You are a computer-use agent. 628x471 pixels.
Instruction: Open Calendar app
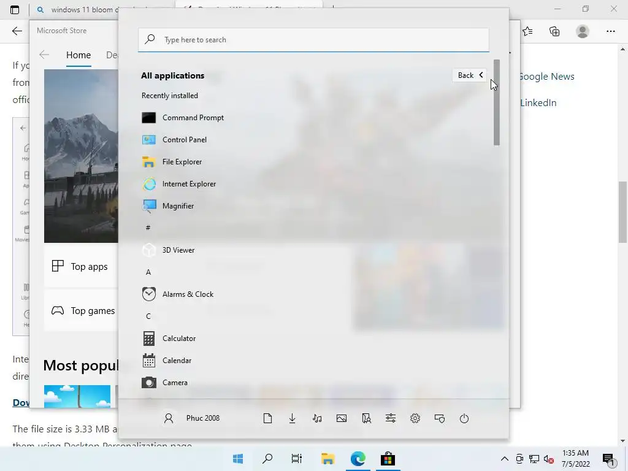pos(167,360)
